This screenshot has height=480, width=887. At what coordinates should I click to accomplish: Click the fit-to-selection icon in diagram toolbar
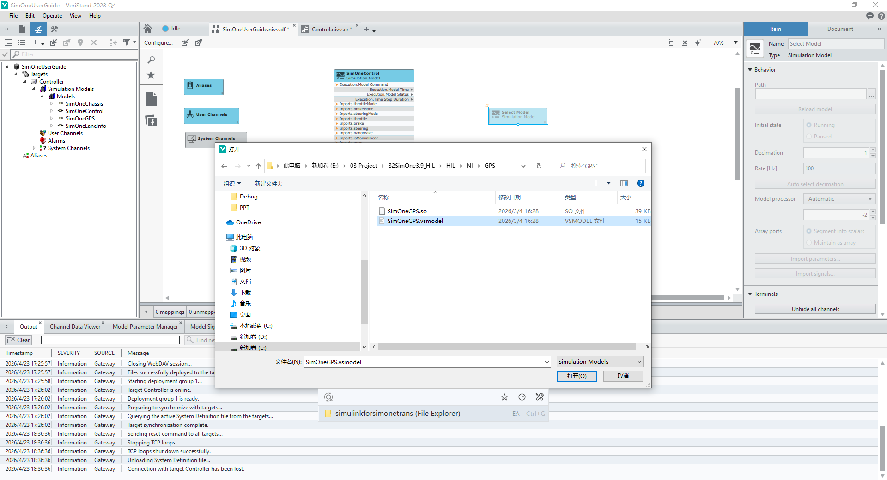[685, 42]
